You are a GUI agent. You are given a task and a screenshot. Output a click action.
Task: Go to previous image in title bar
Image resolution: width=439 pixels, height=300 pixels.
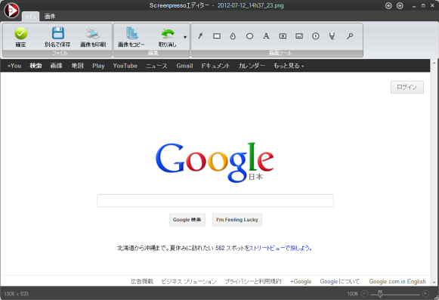[388, 5]
